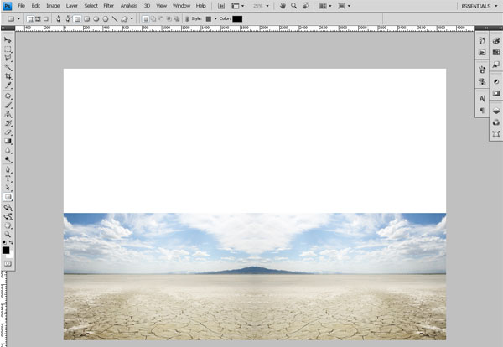
Task: Toggle Quick Mask mode at the toolbox bottom
Action: tap(8, 262)
